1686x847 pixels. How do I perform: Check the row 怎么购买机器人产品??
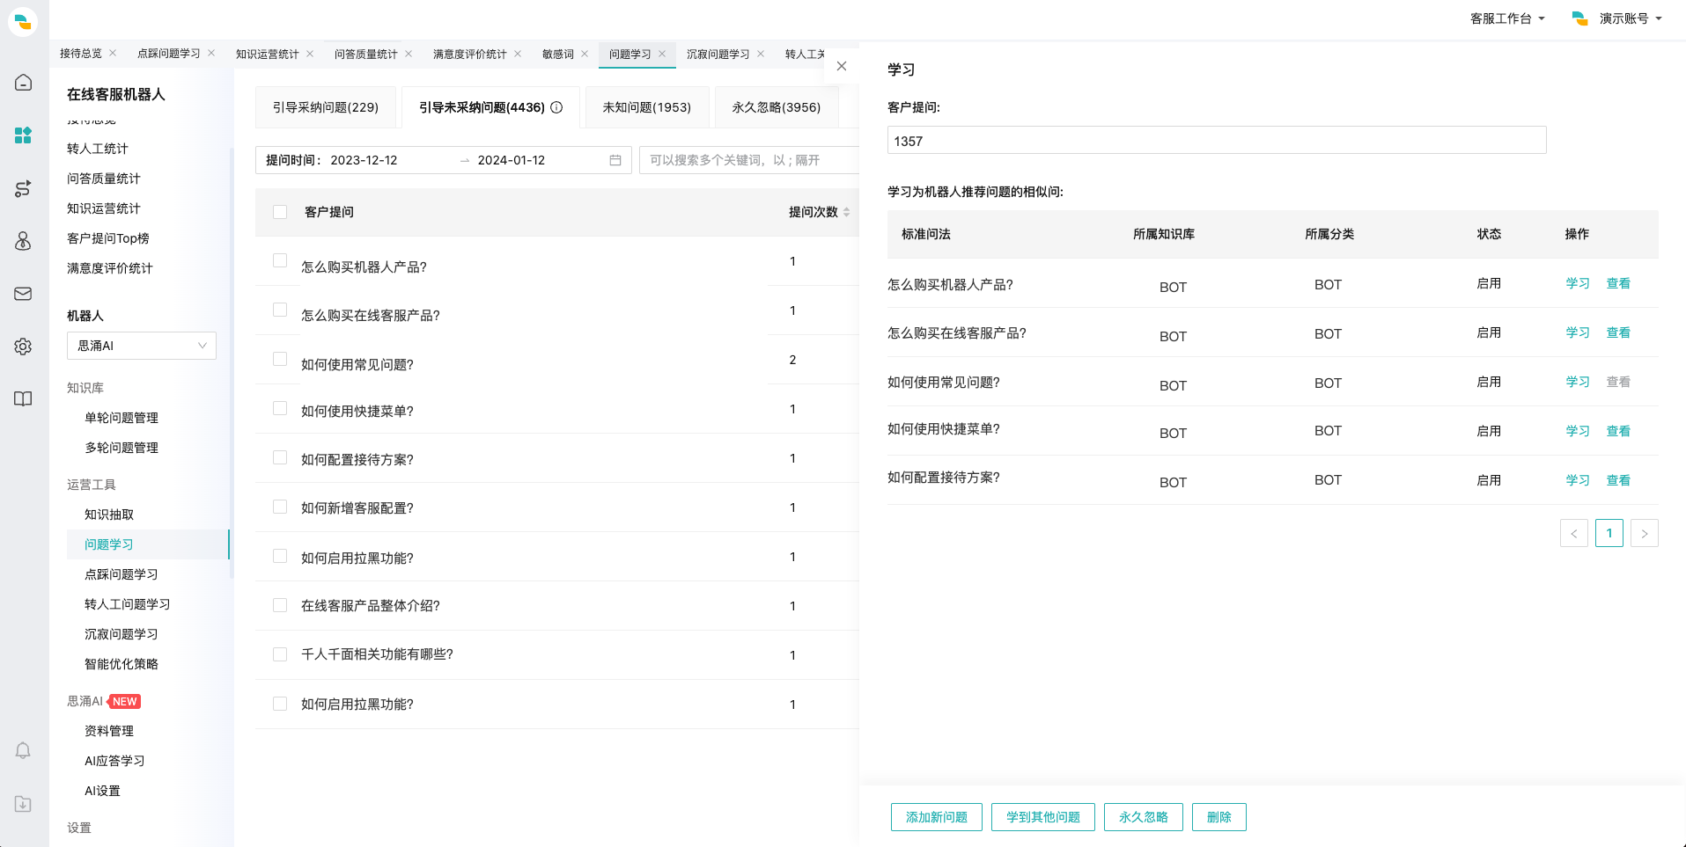[280, 260]
